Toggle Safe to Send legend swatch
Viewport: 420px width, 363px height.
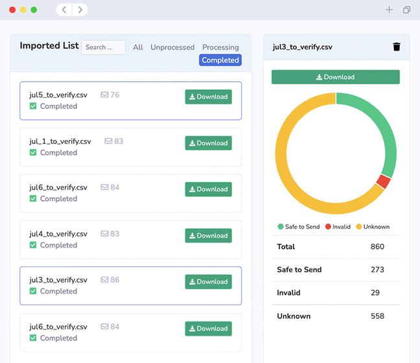(x=281, y=227)
